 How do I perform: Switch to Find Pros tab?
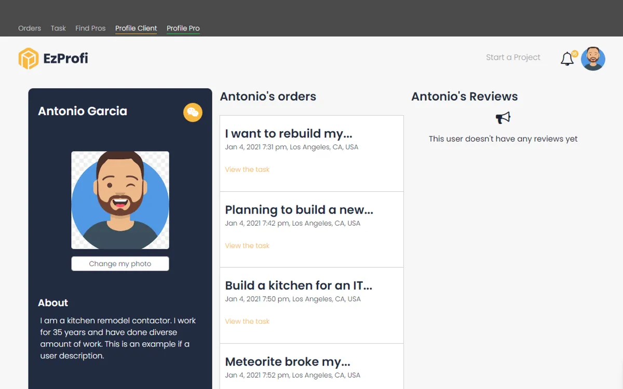pyautogui.click(x=90, y=29)
